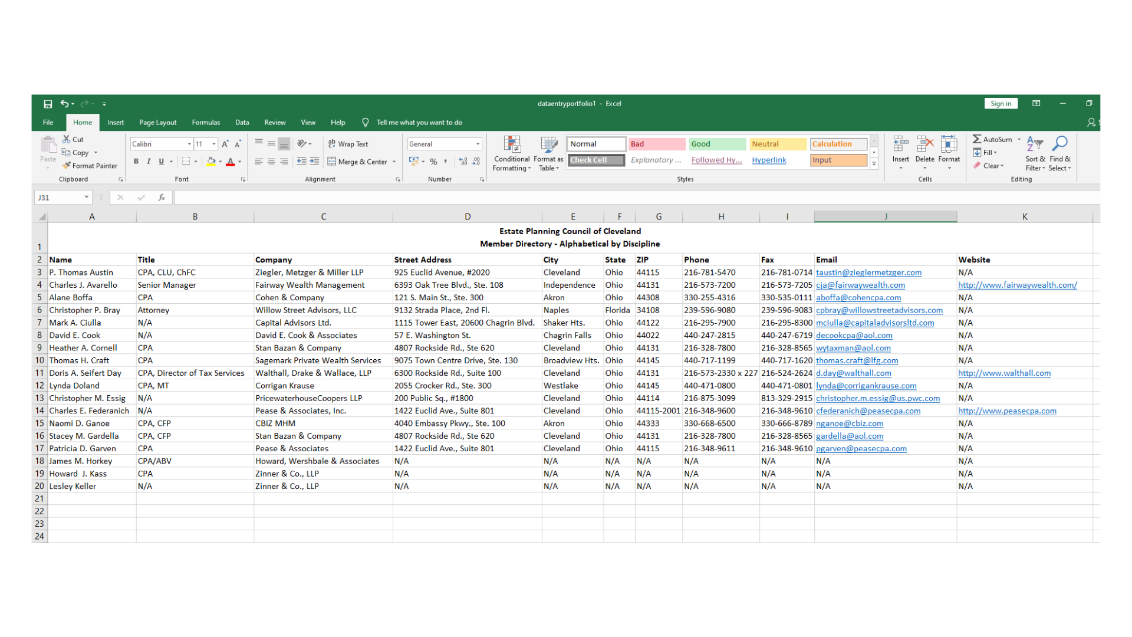Click the Find & Select magnifier icon
This screenshot has height=637, width=1132.
(1059, 145)
